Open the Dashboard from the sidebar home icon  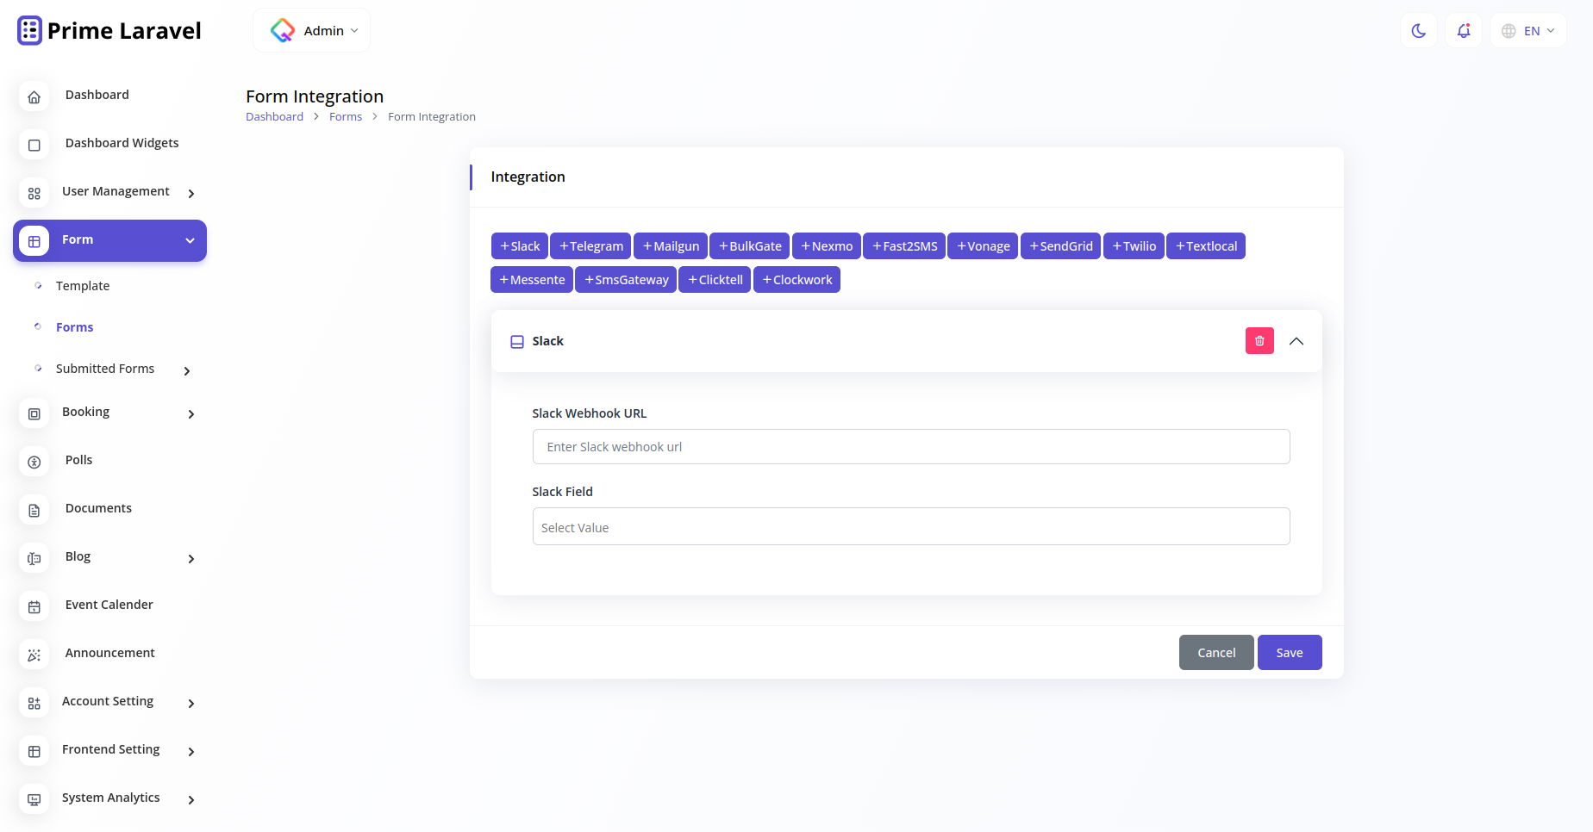[x=34, y=96]
